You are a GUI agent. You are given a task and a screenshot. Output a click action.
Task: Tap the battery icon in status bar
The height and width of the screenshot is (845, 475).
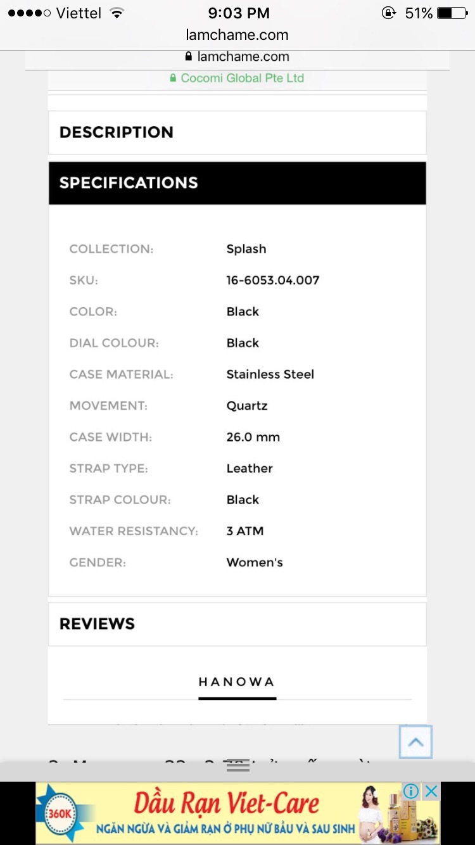[x=452, y=13]
